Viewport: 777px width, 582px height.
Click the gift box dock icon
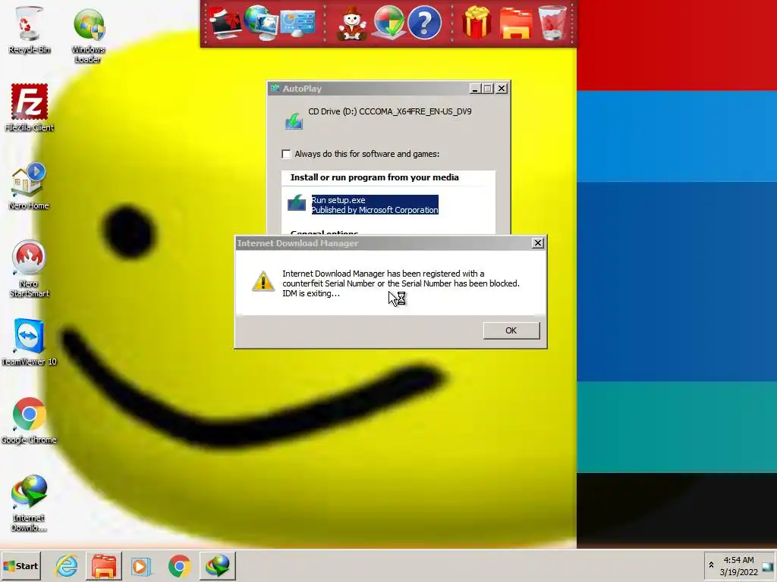tap(477, 23)
